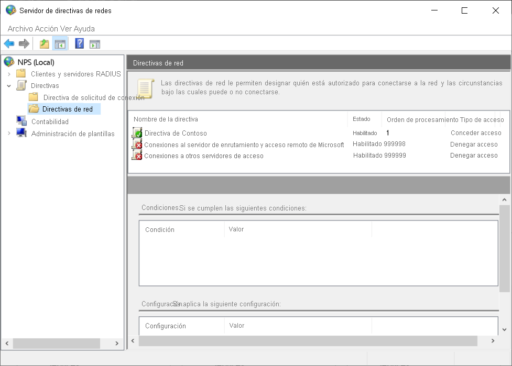Screen dimensions: 512x366
Task: Select Conexiones al servidor de enrutamiento policy
Action: pos(244,145)
